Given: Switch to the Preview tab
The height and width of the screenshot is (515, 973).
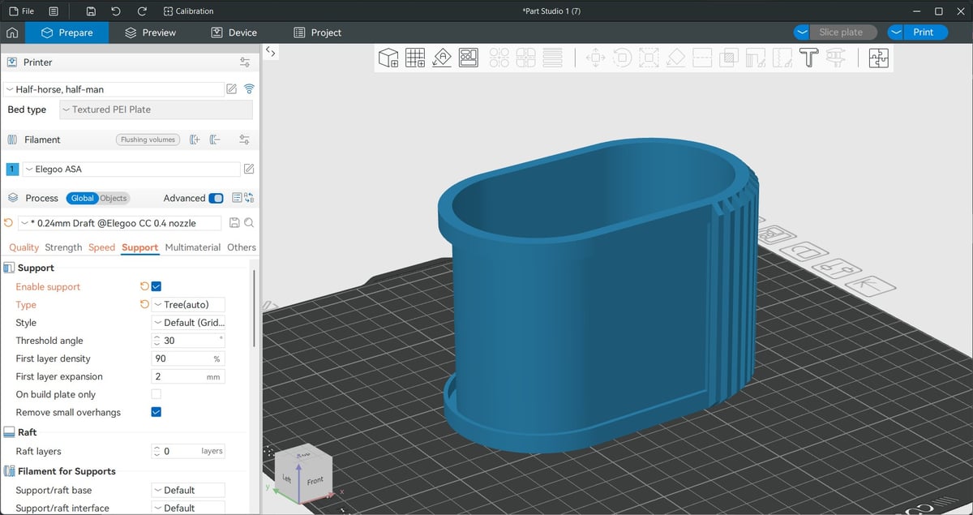Looking at the screenshot, I should (x=150, y=32).
